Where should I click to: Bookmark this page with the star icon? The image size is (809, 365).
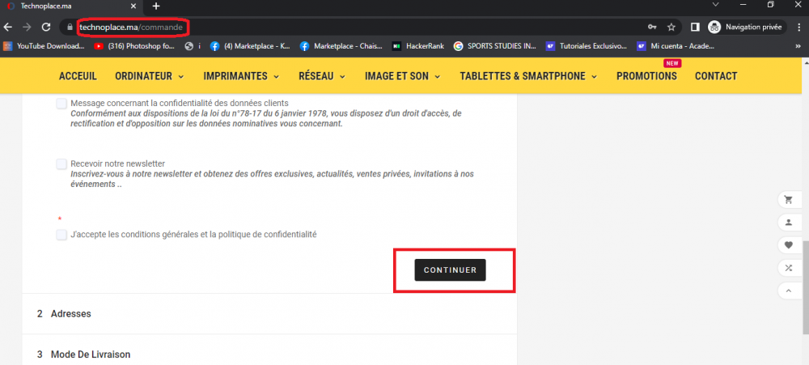coord(671,27)
